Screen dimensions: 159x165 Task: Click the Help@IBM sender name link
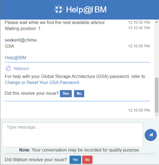point(15,58)
